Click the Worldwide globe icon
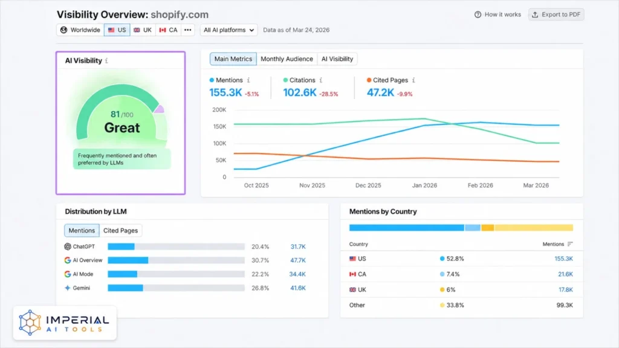The width and height of the screenshot is (619, 348). 63,30
